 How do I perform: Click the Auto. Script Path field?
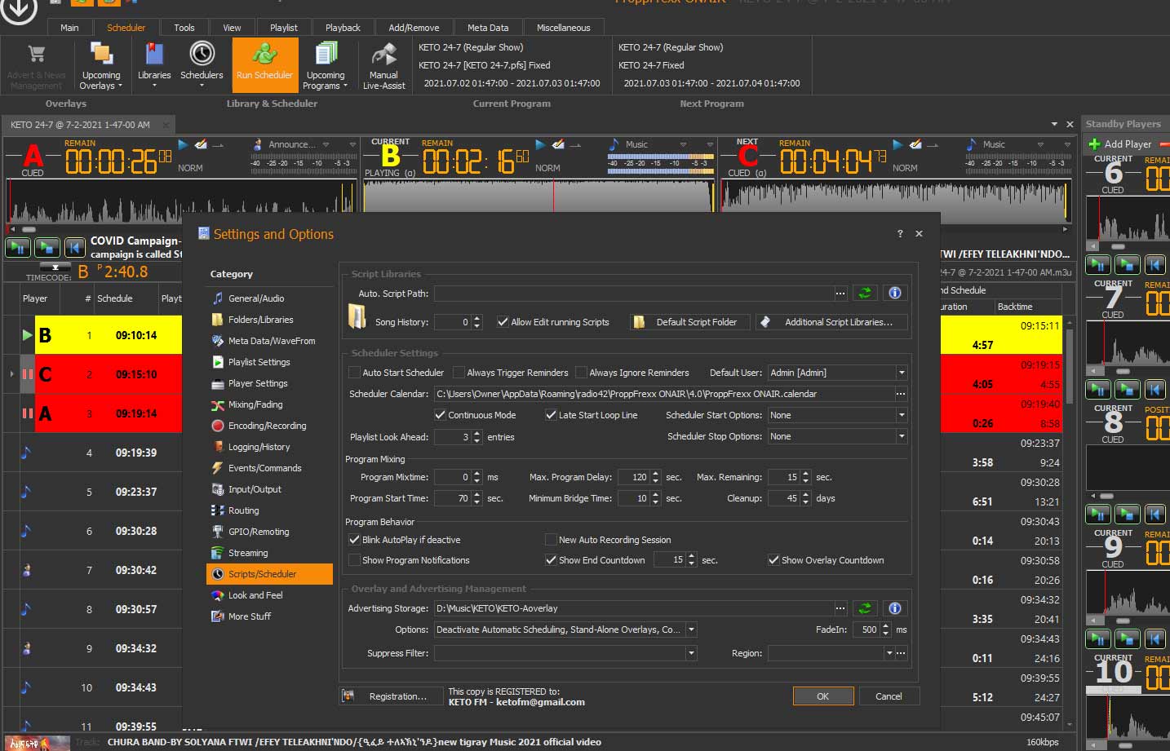coord(635,293)
